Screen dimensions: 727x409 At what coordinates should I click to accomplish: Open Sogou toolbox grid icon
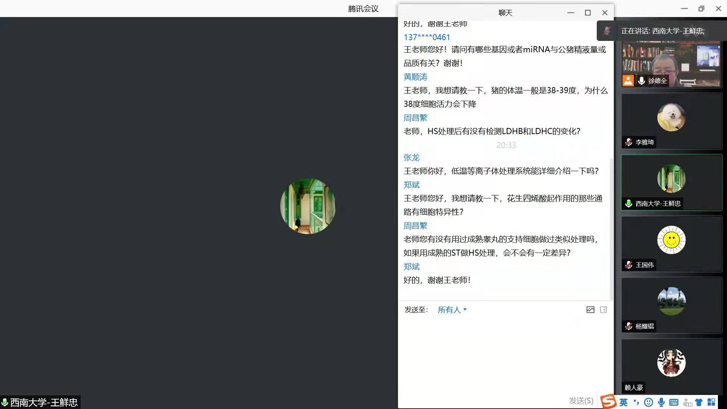click(x=711, y=402)
